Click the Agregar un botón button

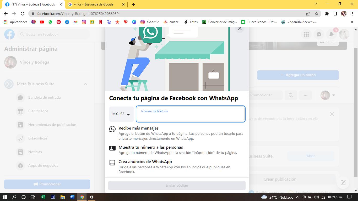(x=298, y=75)
